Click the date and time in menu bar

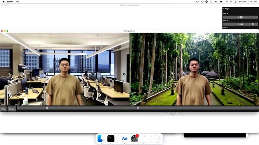248,2
